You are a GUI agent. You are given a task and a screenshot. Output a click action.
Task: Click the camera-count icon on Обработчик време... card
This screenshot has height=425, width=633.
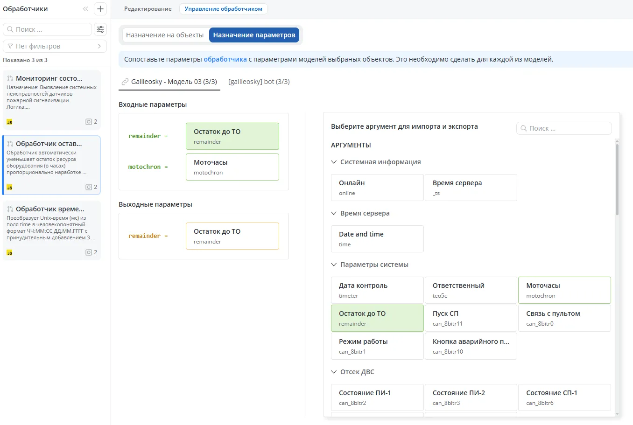(88, 252)
